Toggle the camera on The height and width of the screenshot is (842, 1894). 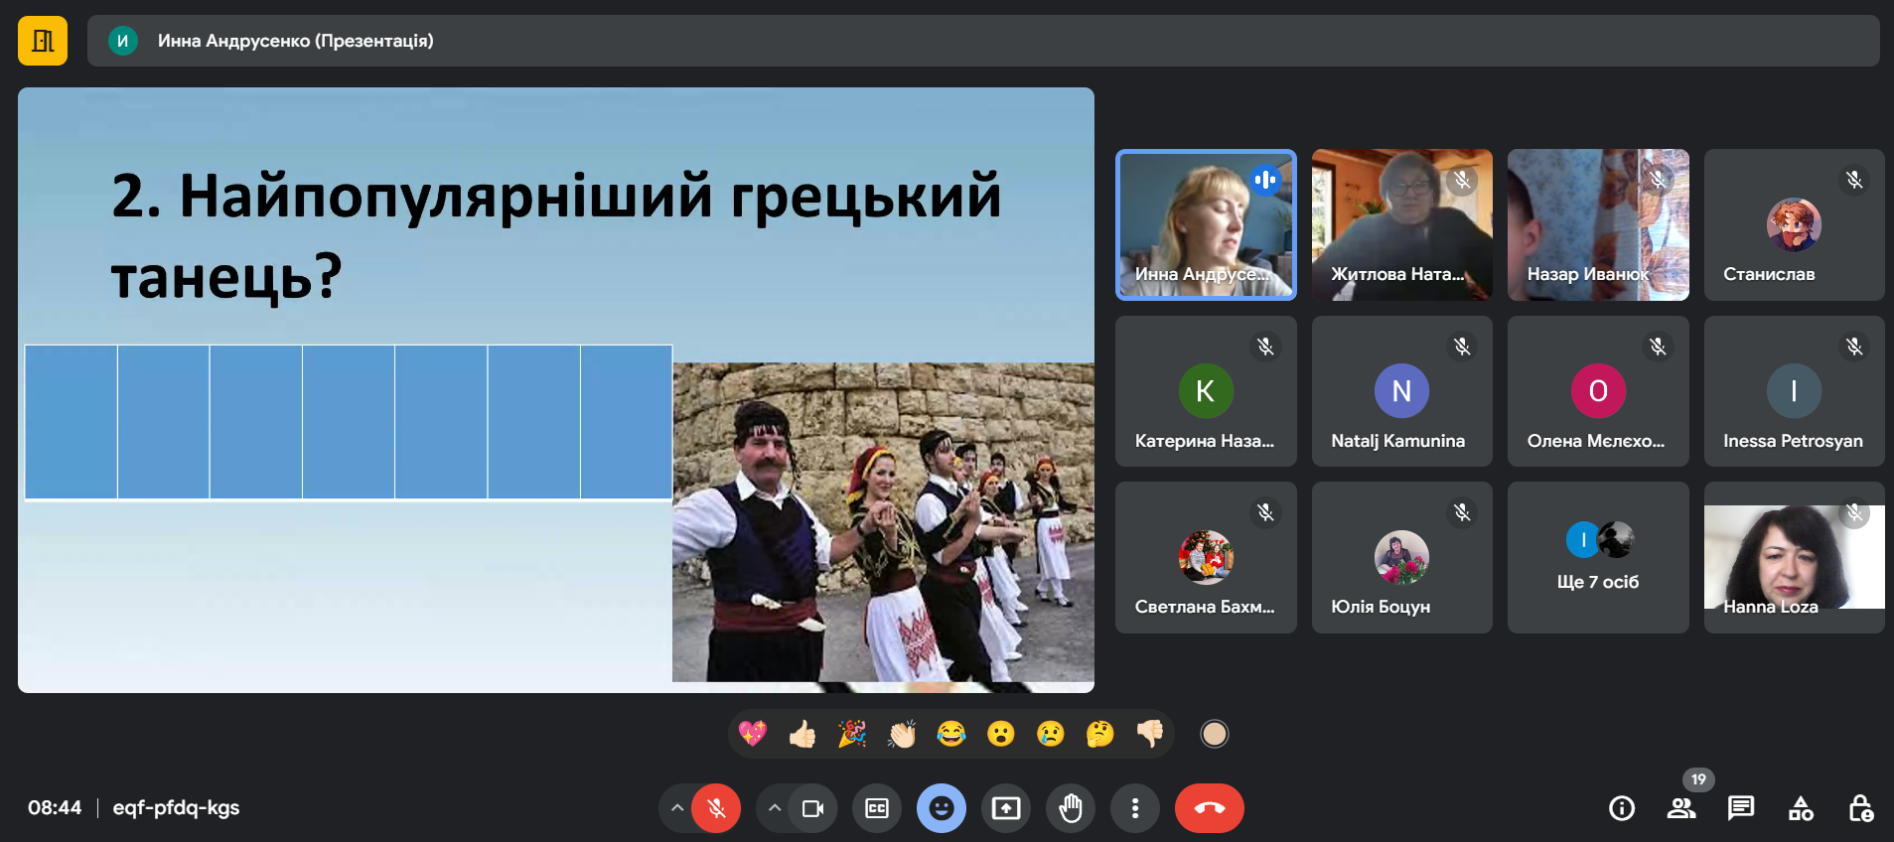coord(812,808)
